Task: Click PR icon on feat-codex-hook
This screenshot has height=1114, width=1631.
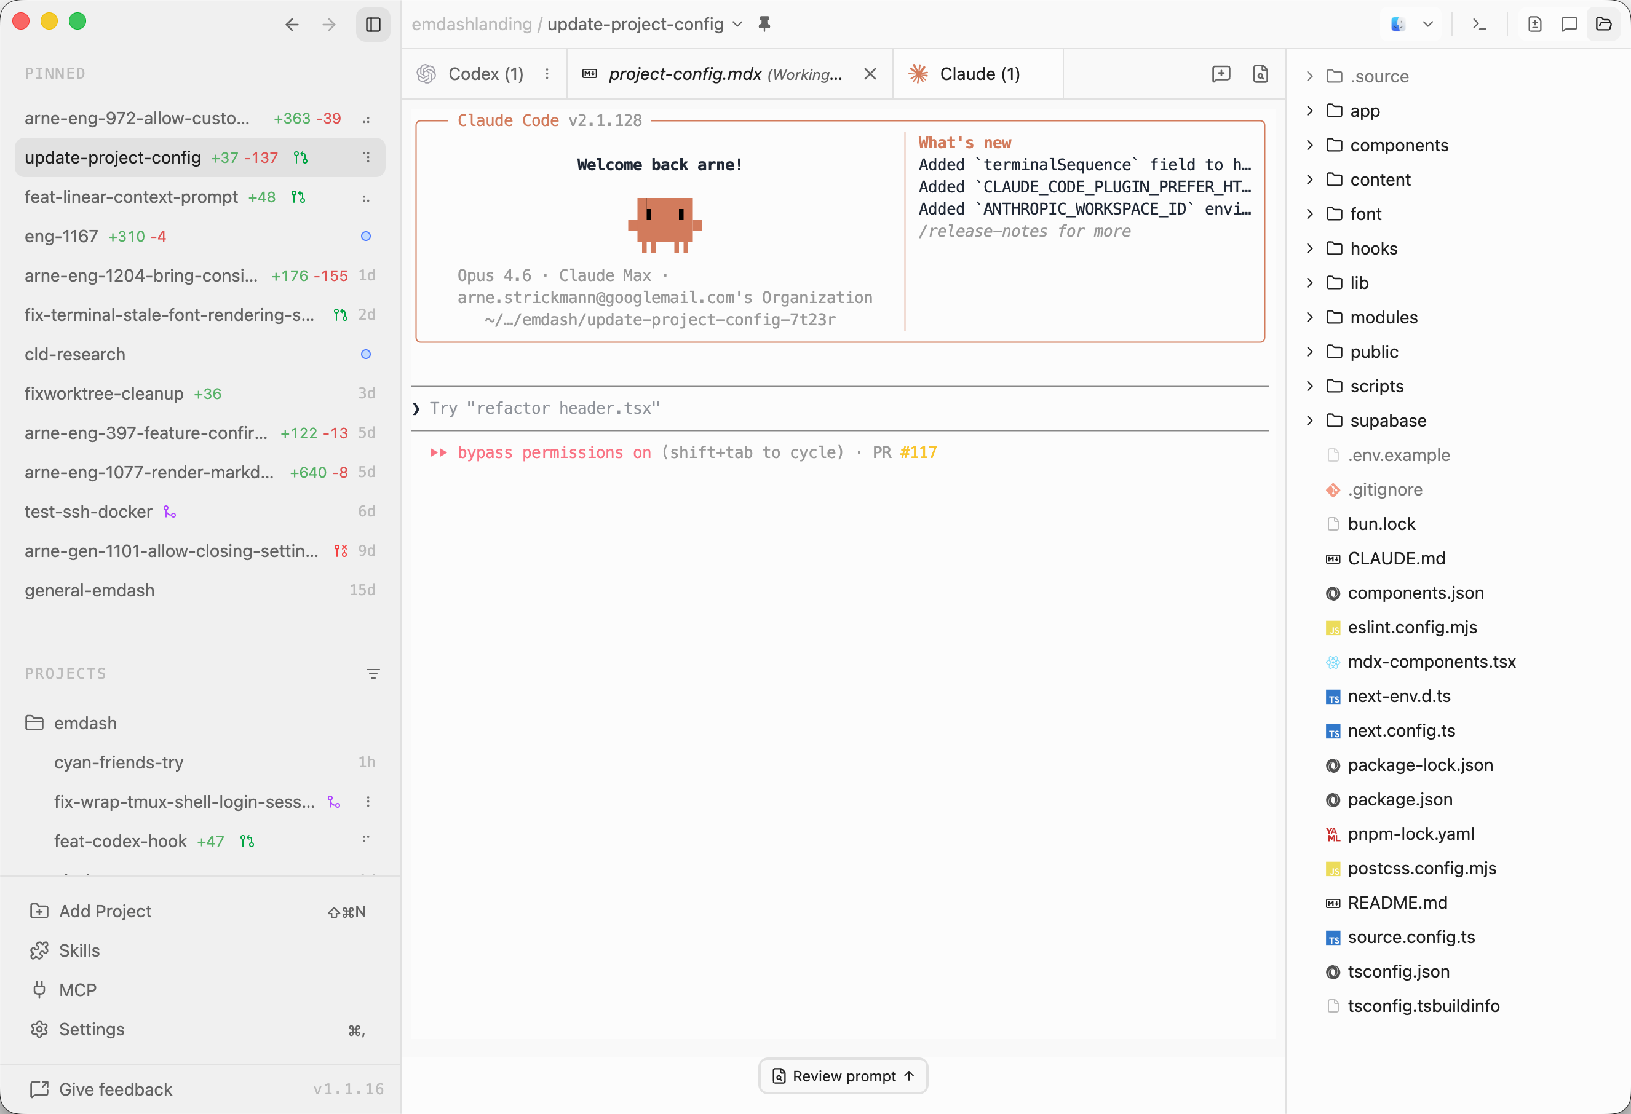Action: click(x=247, y=840)
